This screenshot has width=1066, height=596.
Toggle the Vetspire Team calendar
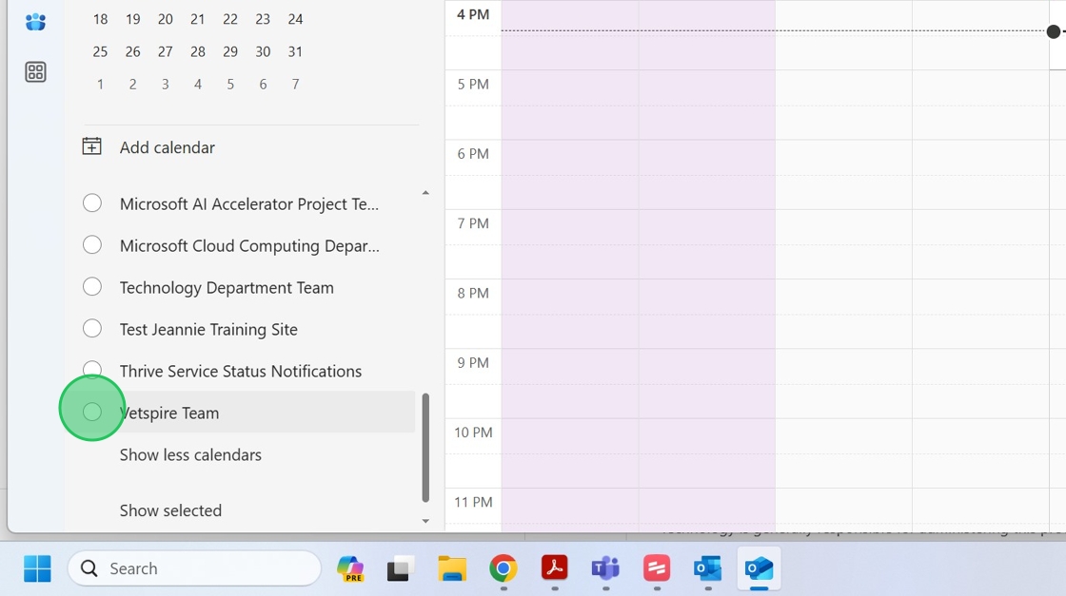click(x=92, y=412)
